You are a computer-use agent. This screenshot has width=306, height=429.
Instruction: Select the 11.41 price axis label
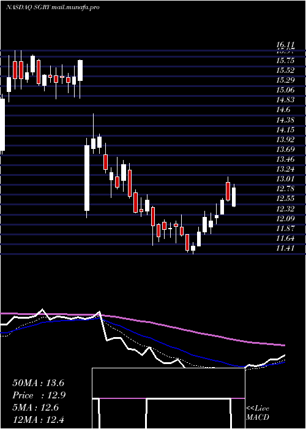[286, 248]
